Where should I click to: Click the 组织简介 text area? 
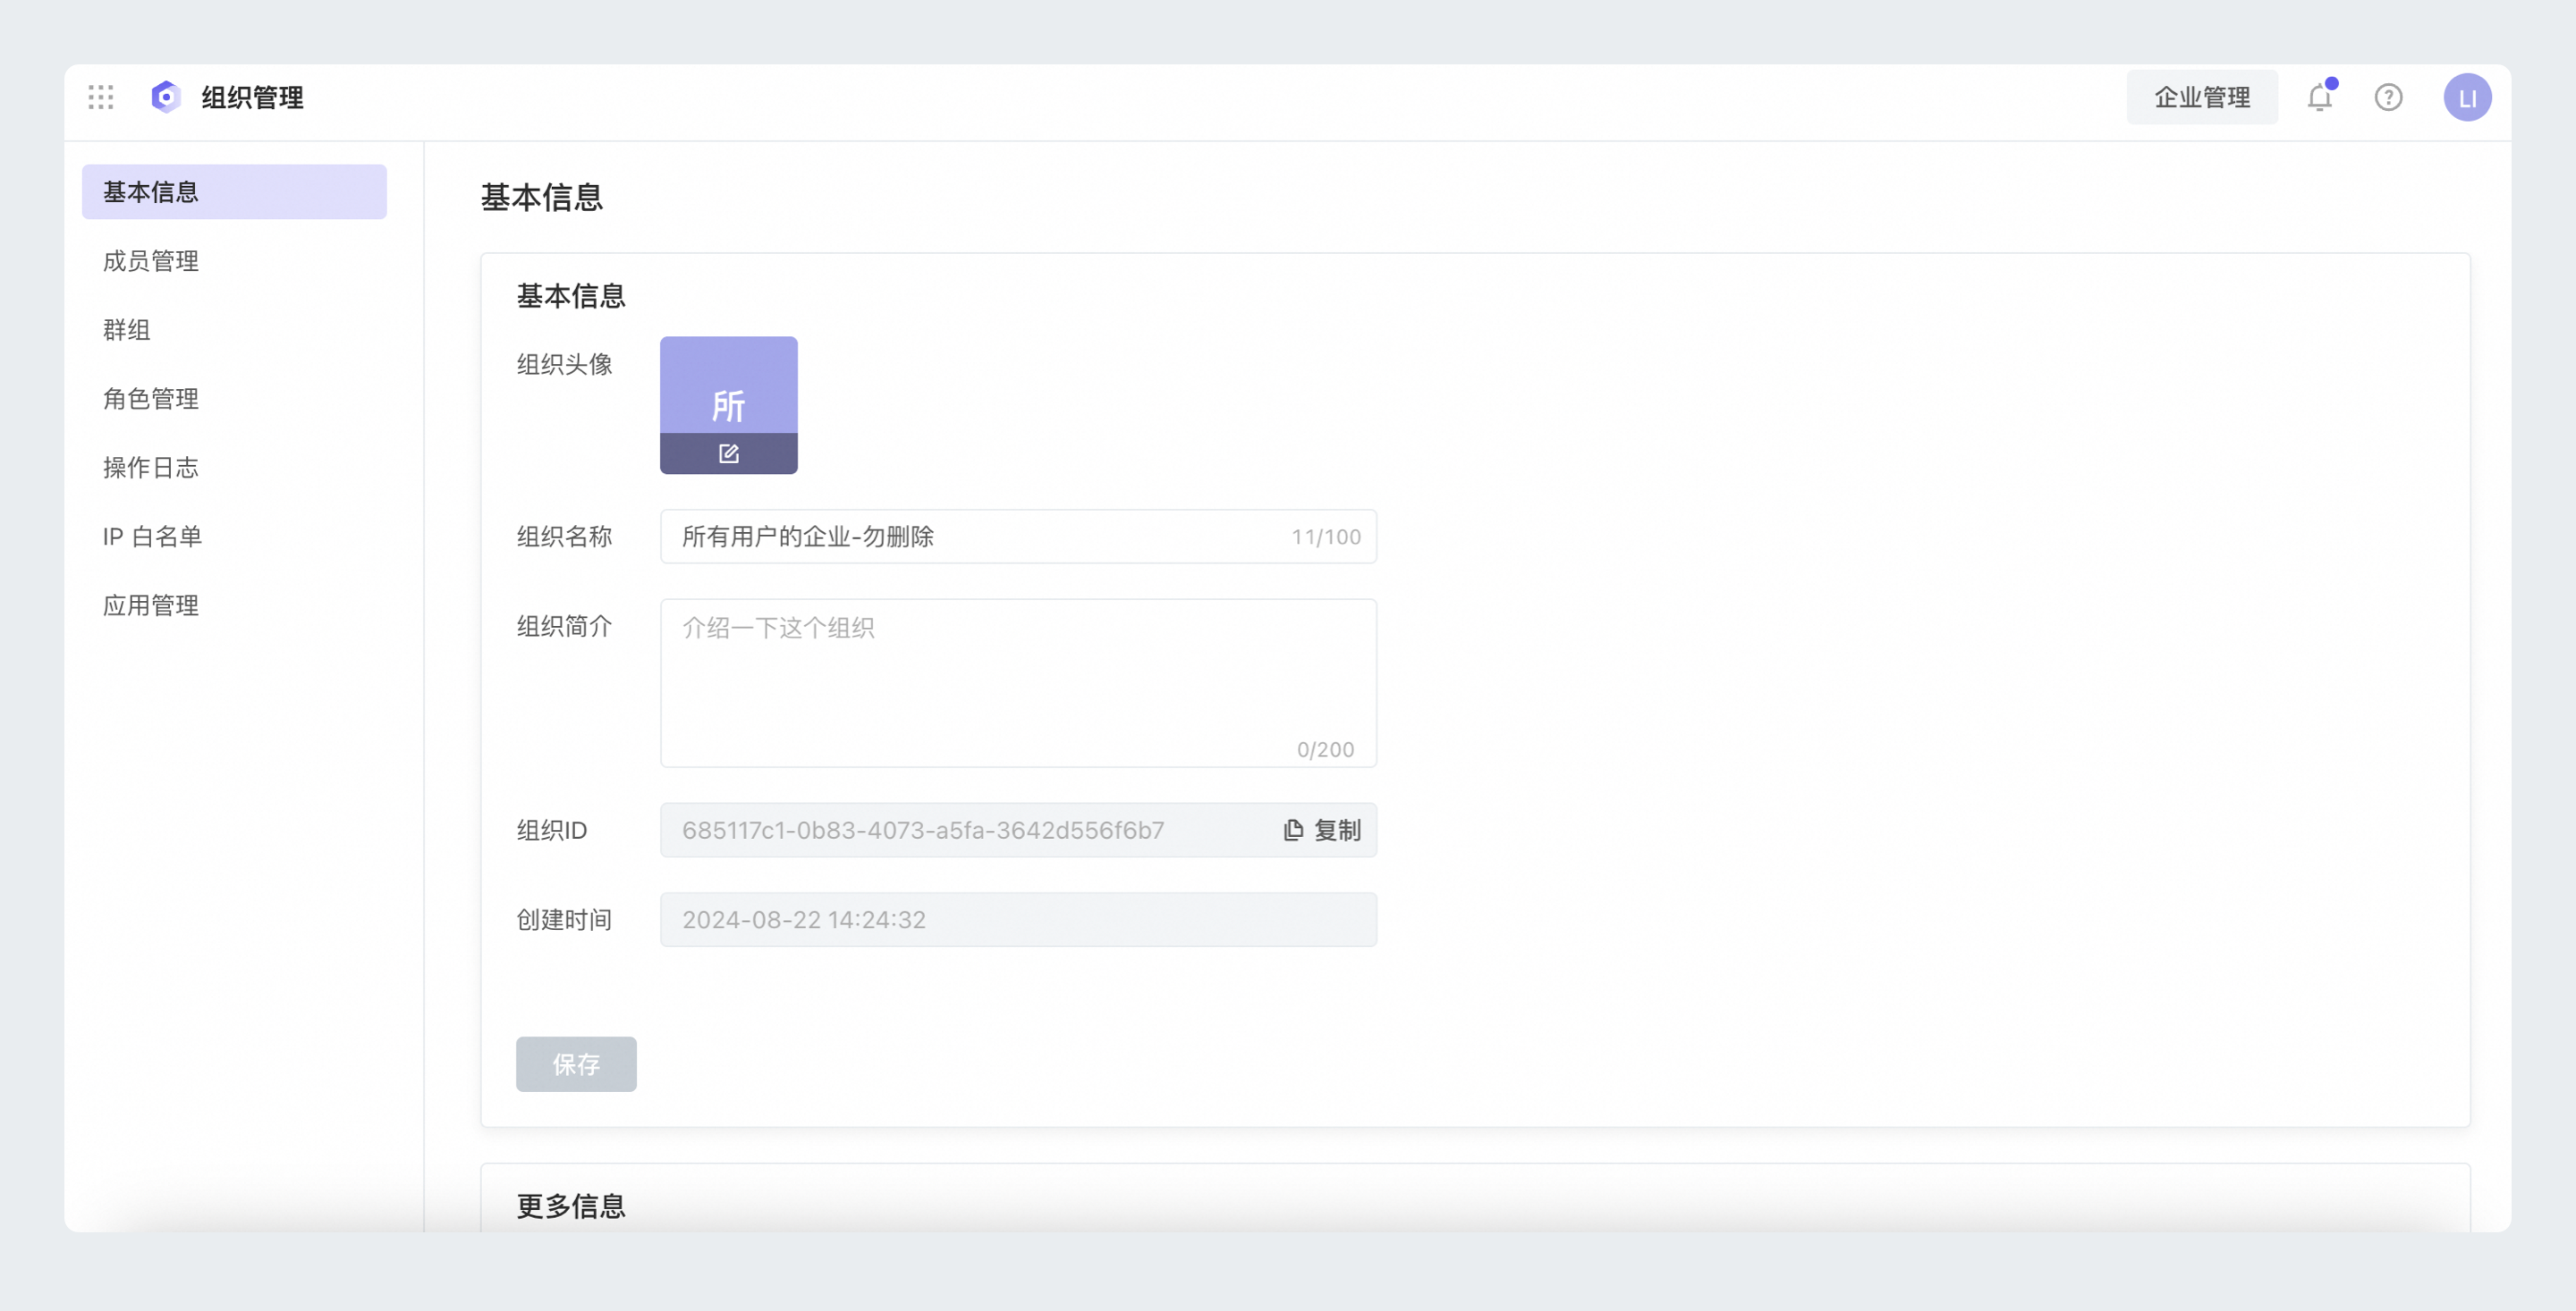point(1018,683)
